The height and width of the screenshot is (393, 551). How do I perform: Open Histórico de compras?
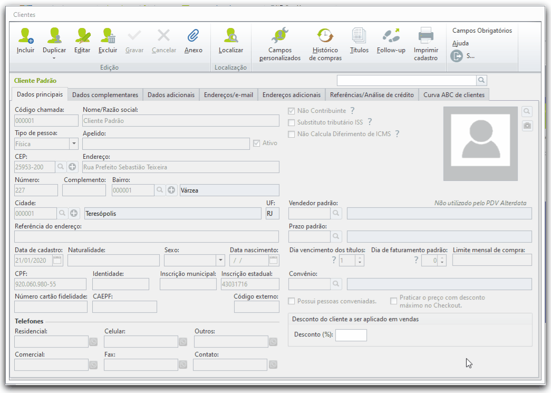[325, 36]
